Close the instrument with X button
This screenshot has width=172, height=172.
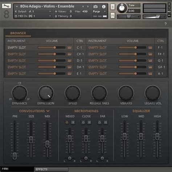(x=169, y=4)
